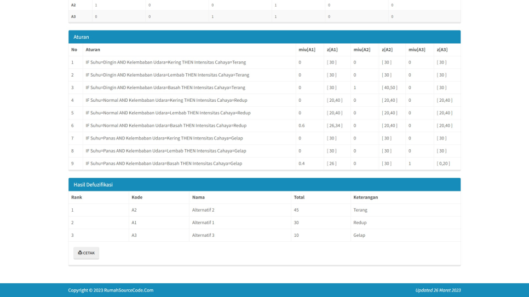The image size is (529, 297).
Task: Click the Keterangan column header
Action: (x=366, y=197)
